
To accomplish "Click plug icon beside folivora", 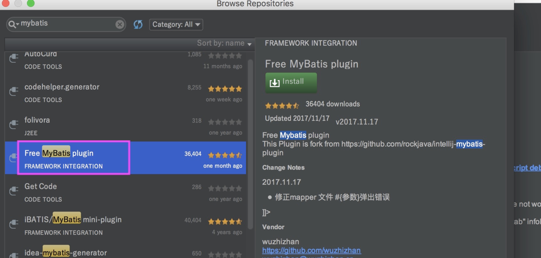I will (14, 124).
